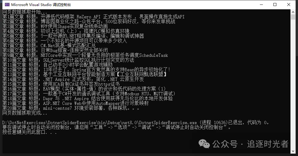
Task: Click the ScheduleTask article title line
Action: 85,55
